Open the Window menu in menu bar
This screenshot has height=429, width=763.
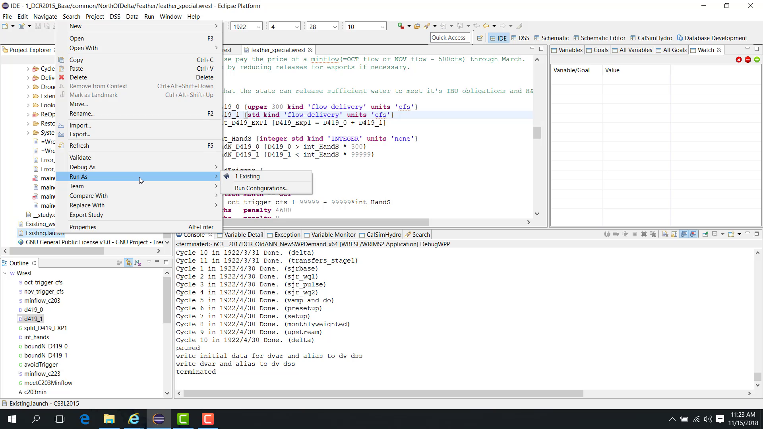pos(170,17)
